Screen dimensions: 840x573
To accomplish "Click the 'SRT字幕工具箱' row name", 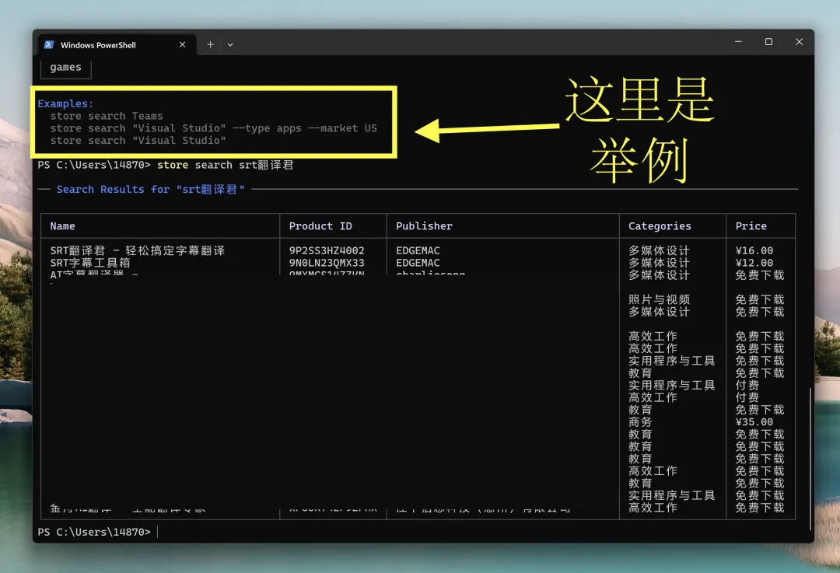I will point(90,263).
